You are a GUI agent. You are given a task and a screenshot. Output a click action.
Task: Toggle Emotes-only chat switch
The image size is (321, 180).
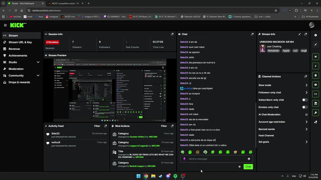coord(305,107)
